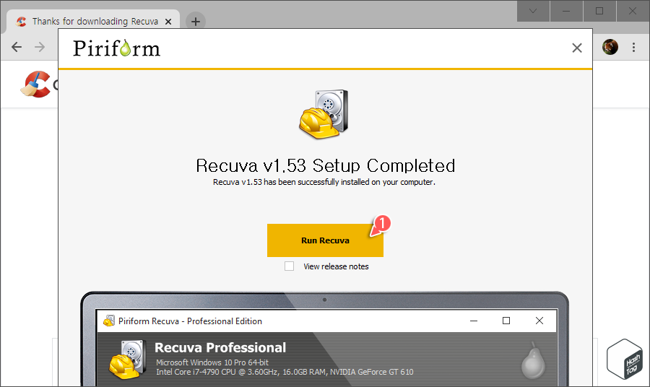Close the Thanks for downloading Recuva tab
The width and height of the screenshot is (650, 387).
(168, 22)
